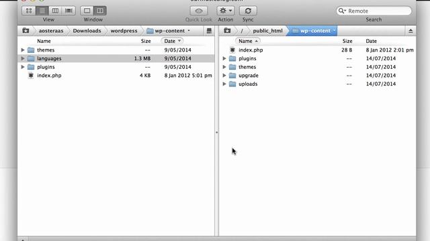The image size is (430, 241).
Task: Select remote plugins folder icon
Action: pyautogui.click(x=232, y=58)
